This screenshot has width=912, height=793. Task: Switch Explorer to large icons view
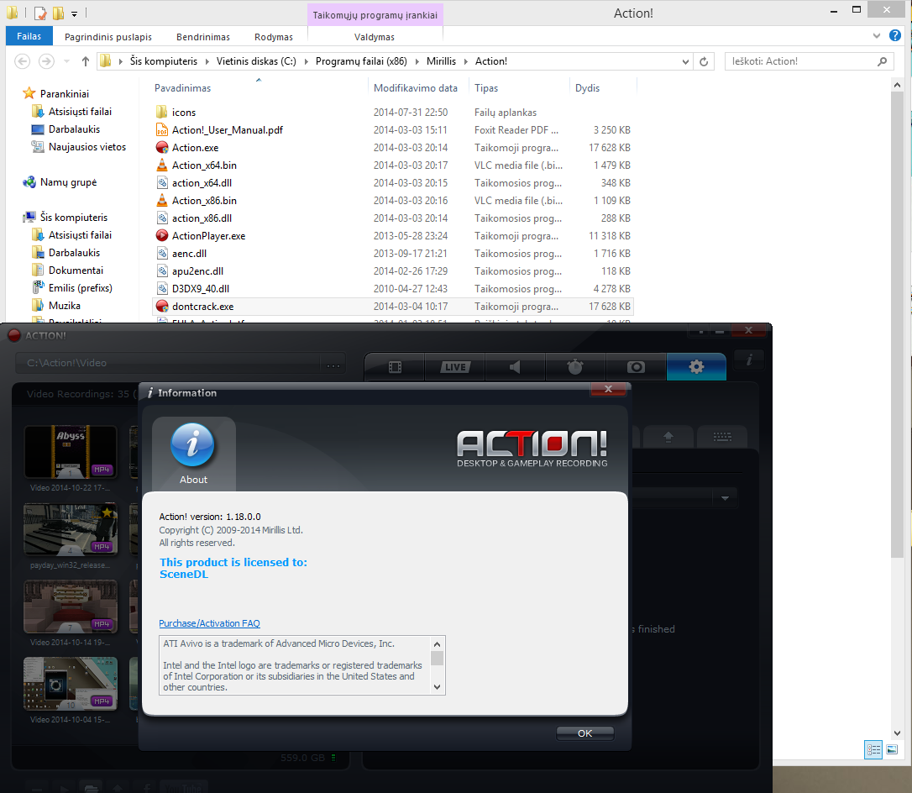(892, 749)
